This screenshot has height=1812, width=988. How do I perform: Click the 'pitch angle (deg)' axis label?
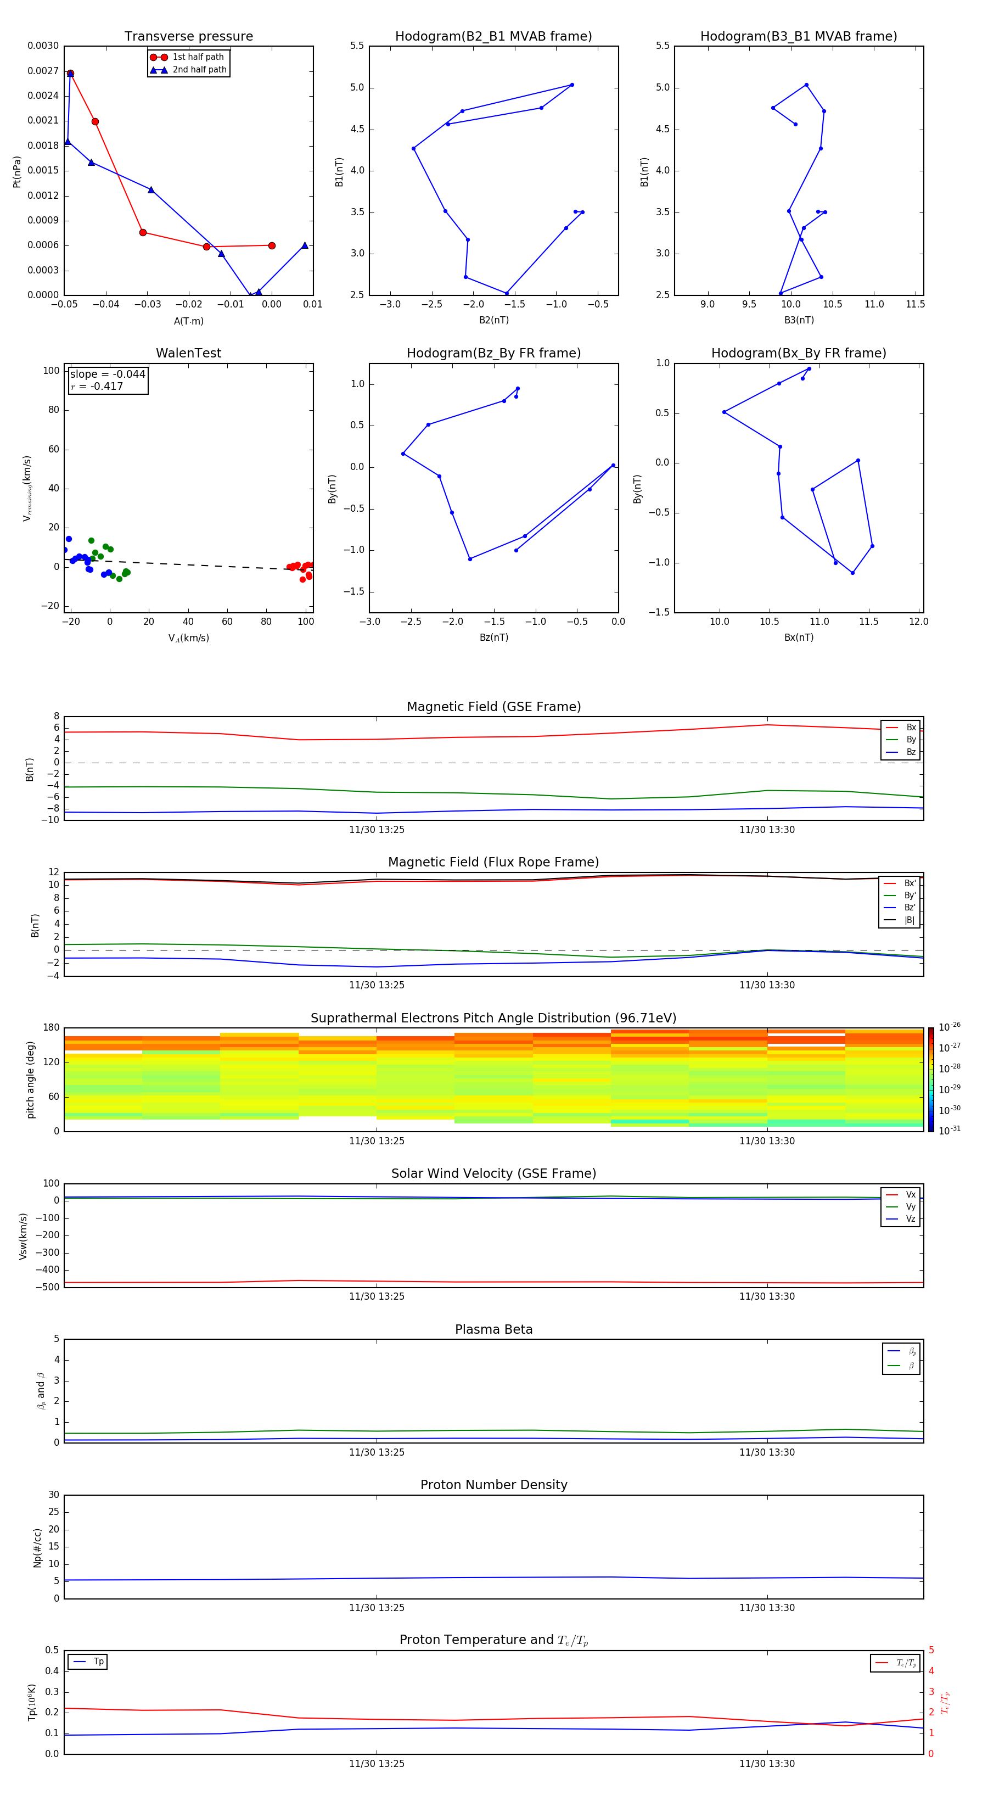tap(30, 1080)
